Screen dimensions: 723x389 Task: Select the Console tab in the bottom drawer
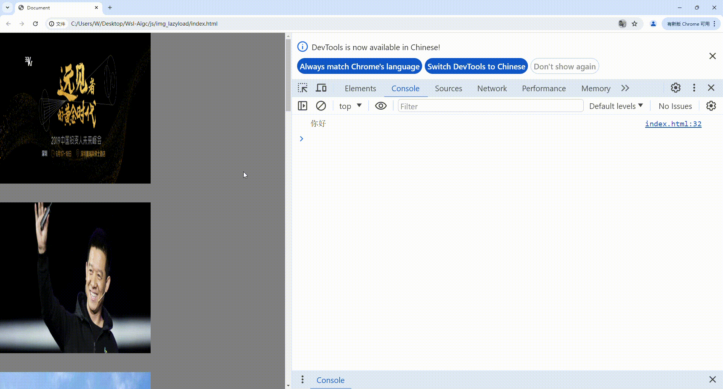pyautogui.click(x=330, y=380)
